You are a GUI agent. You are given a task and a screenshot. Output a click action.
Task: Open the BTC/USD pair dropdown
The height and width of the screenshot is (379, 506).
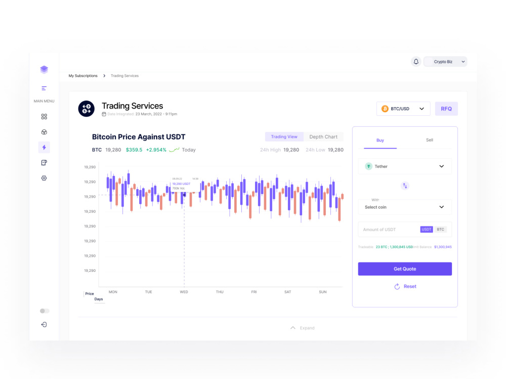403,109
